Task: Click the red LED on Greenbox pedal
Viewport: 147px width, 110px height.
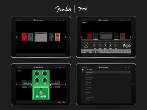Action: tap(41, 89)
